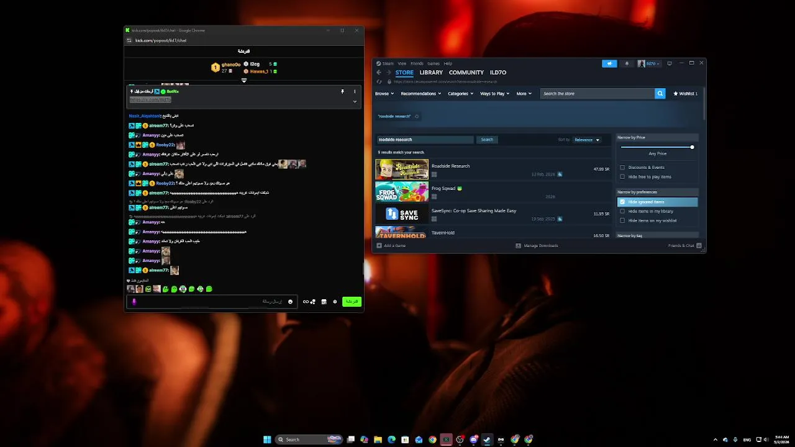Open the Recommendations dropdown
Image resolution: width=795 pixels, height=447 pixels.
tap(421, 94)
